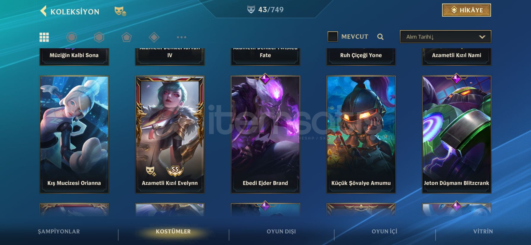This screenshot has width=531, height=245.
Task: Open the mask and coins icon
Action: point(120,11)
